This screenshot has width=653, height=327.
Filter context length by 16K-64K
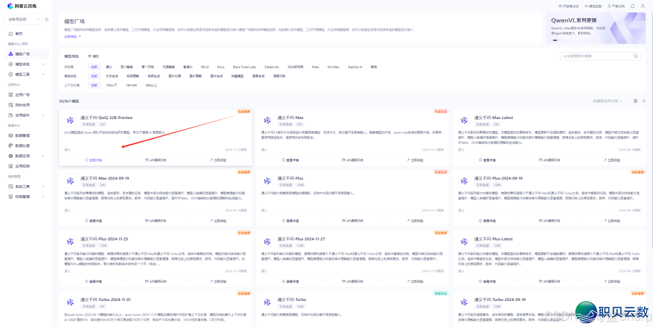point(132,85)
